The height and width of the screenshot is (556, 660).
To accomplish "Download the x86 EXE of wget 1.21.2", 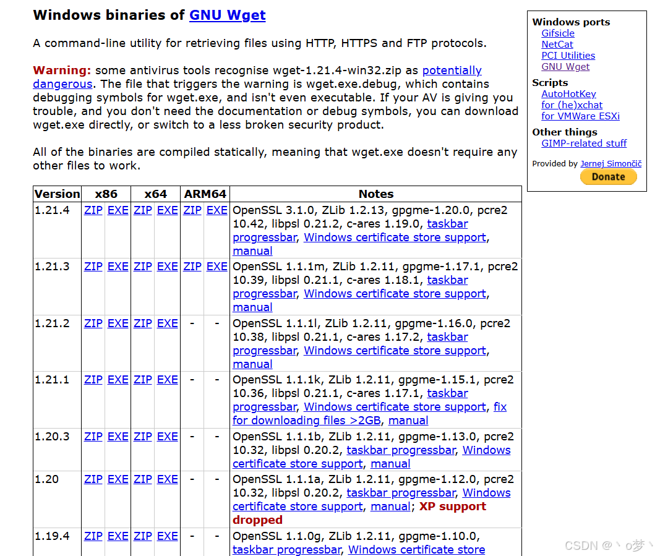I will coord(118,323).
